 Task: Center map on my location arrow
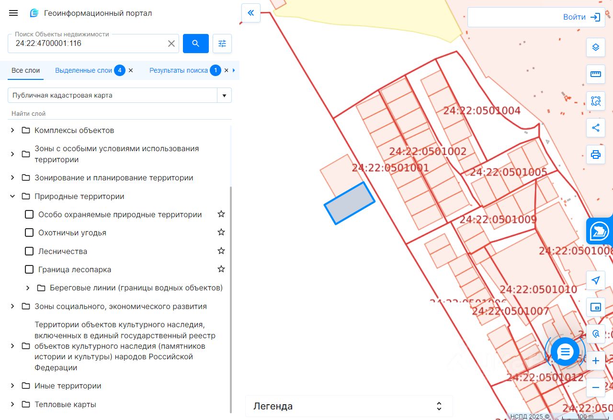point(596,280)
